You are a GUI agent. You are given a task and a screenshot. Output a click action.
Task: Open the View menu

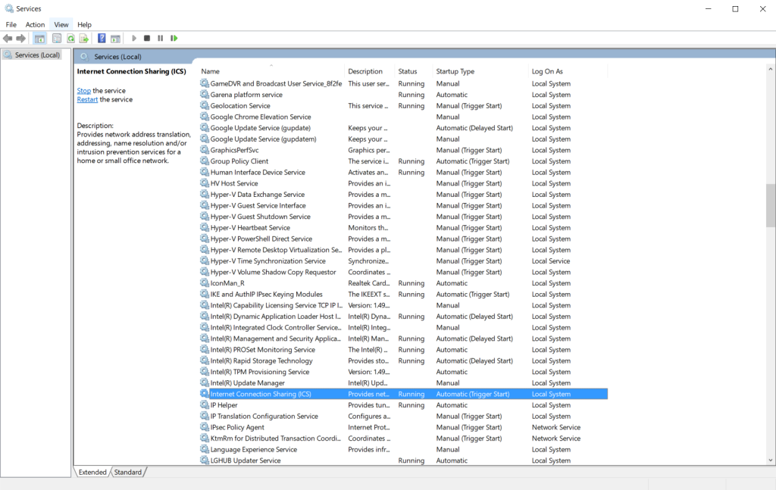[61, 24]
